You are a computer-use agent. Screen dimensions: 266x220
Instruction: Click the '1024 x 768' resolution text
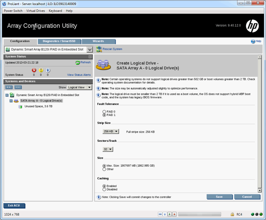12,214
